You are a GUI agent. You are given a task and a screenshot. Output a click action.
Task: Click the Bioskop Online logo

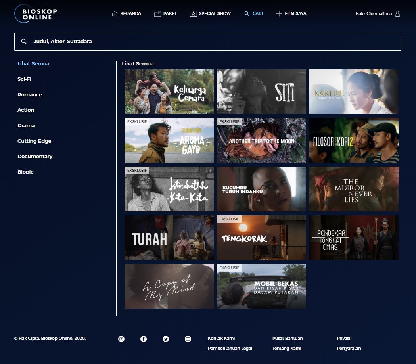click(x=36, y=14)
